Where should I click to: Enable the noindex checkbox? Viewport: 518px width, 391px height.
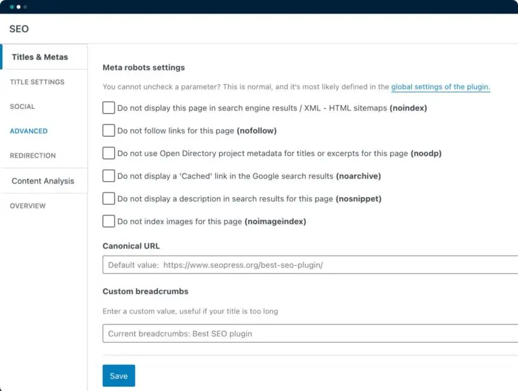pos(109,108)
